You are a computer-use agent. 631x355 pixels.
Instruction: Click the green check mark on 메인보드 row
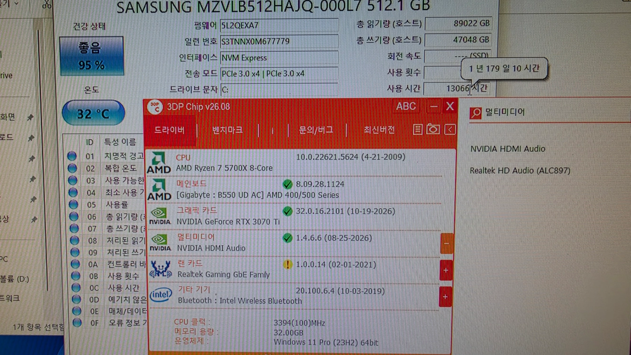(x=287, y=184)
